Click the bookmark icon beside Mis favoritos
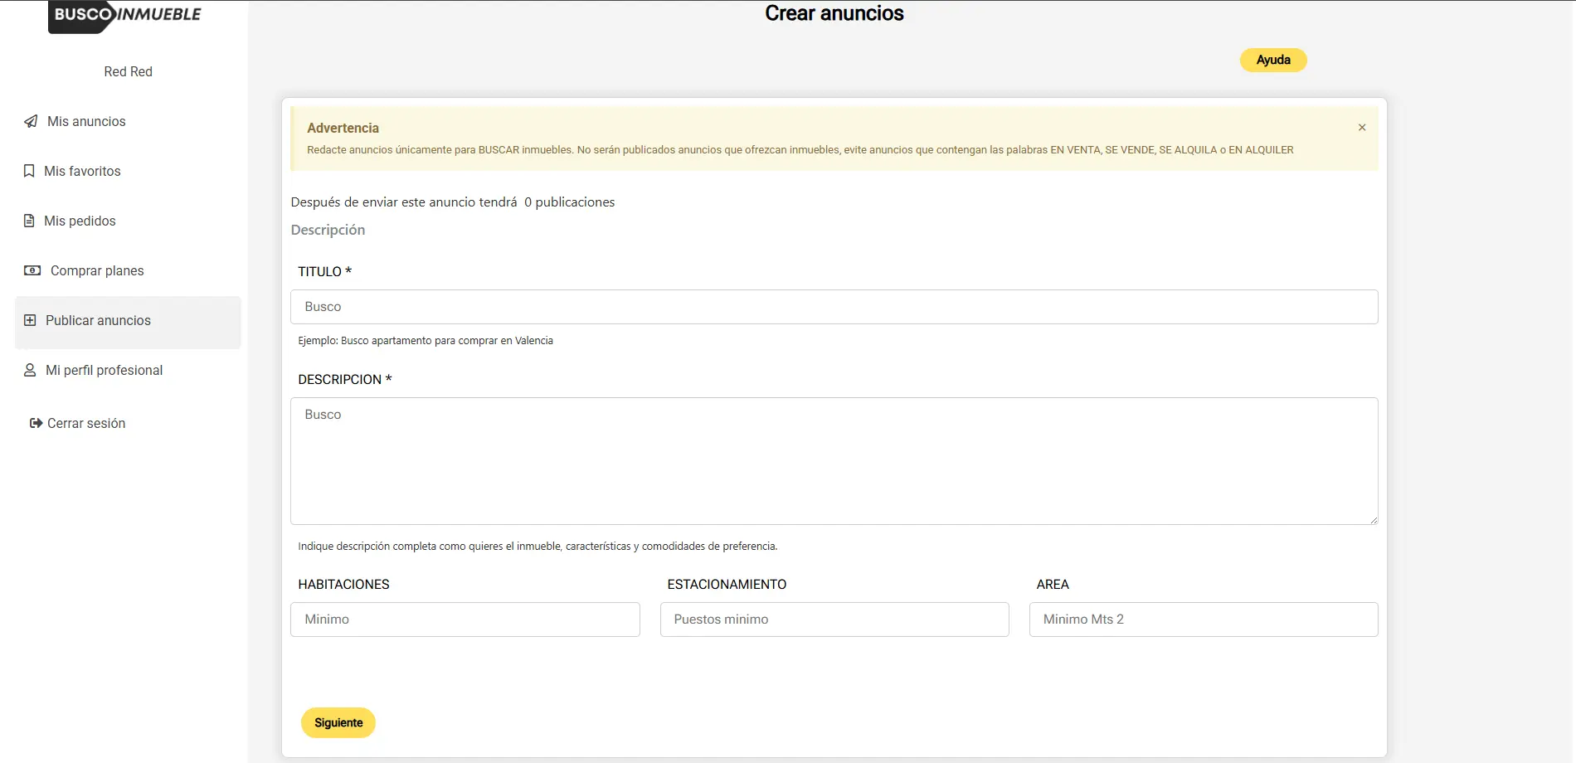 click(29, 171)
